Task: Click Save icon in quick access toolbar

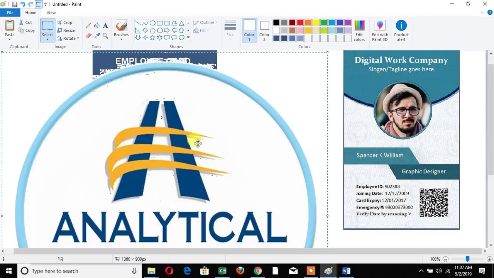Action: (15, 4)
